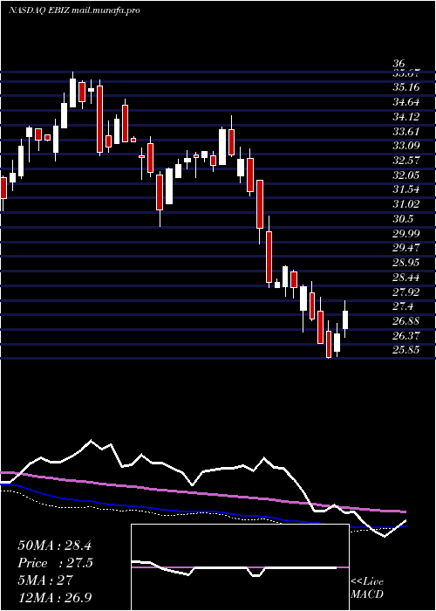Click the 32.57 price axis label
The image size is (436, 611).
pyautogui.click(x=406, y=161)
